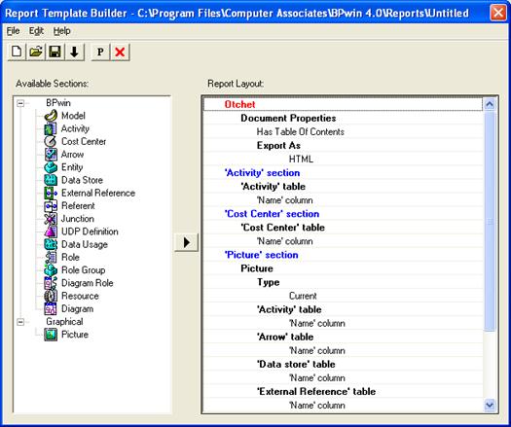Click the red X delete toolbar button
The height and width of the screenshot is (427, 511).
[x=120, y=53]
